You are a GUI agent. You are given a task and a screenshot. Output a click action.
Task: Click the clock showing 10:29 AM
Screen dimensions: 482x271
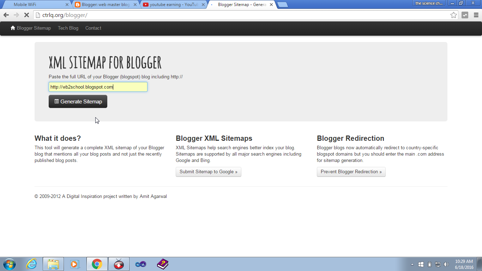pos(464,264)
